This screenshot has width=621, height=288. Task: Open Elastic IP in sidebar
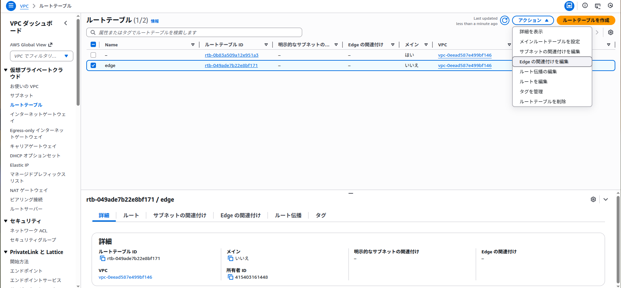[19, 165]
